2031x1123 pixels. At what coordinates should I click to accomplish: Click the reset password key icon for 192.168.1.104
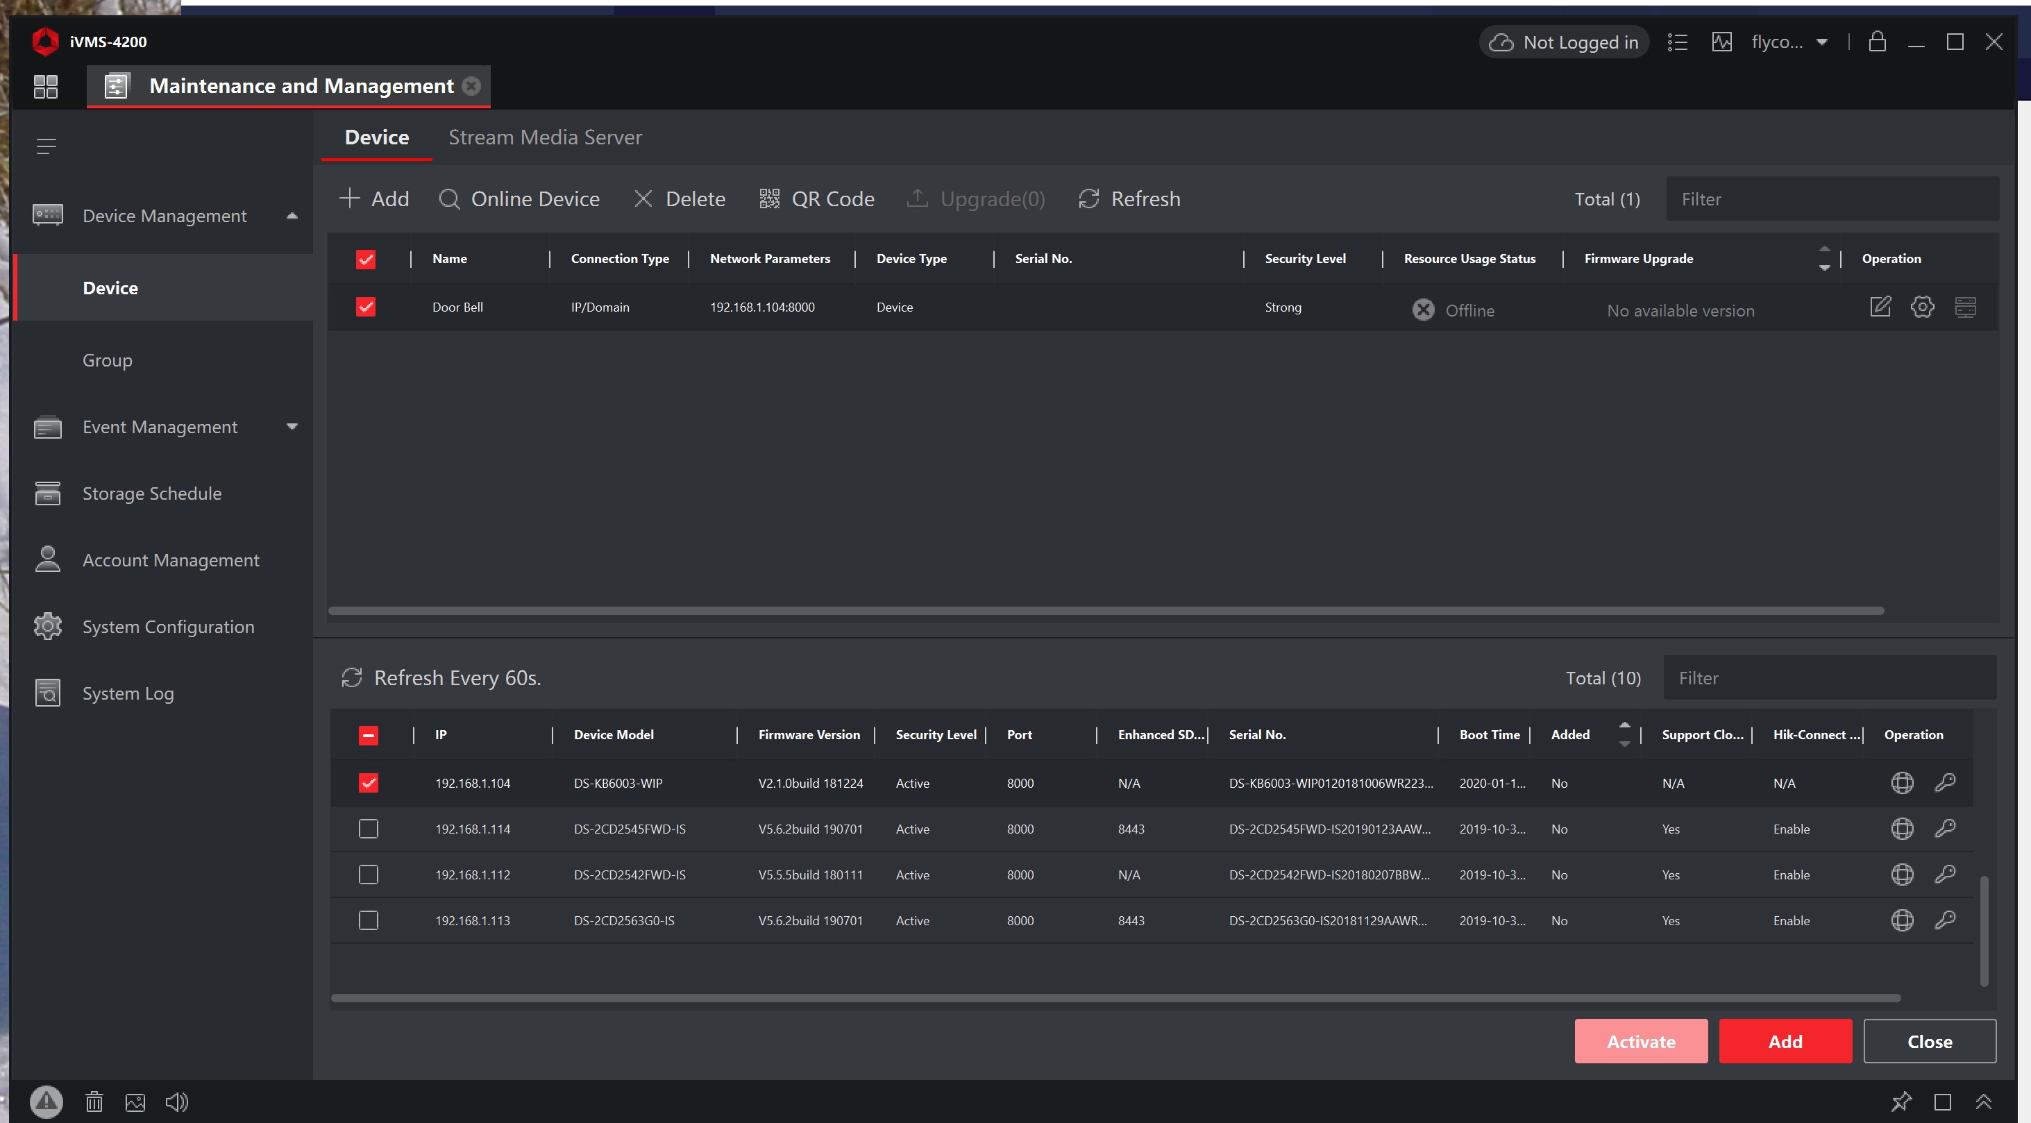[1944, 782]
